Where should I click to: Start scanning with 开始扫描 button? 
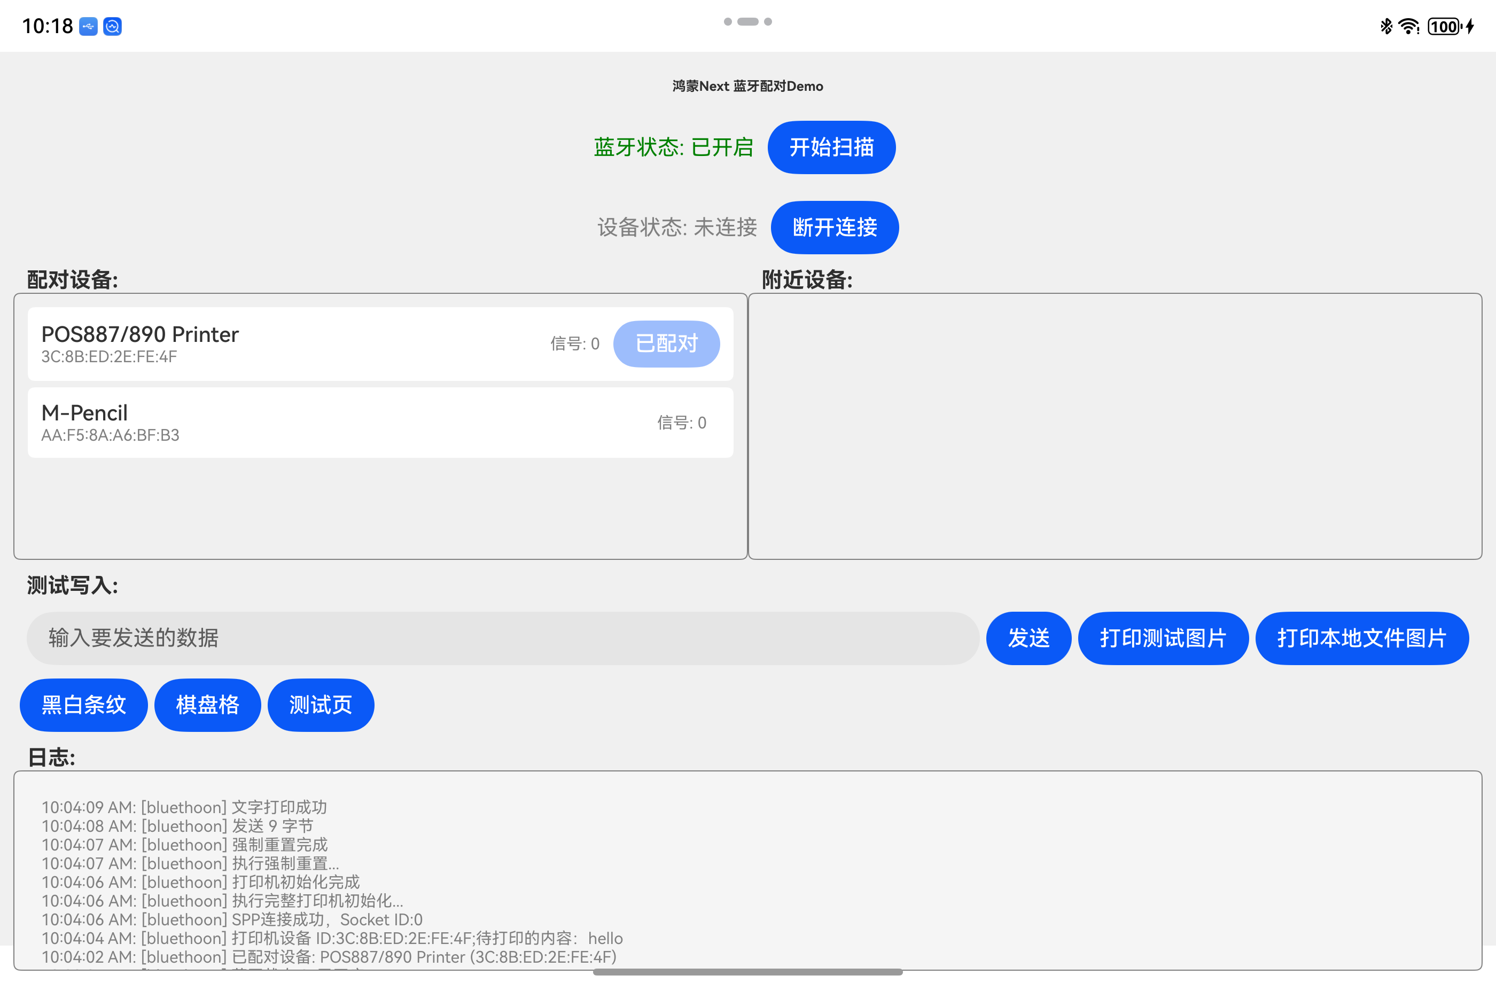[x=831, y=147]
